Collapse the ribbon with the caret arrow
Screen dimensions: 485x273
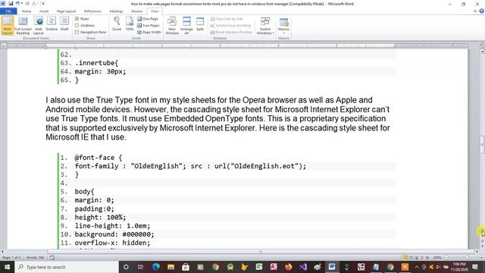[475, 11]
